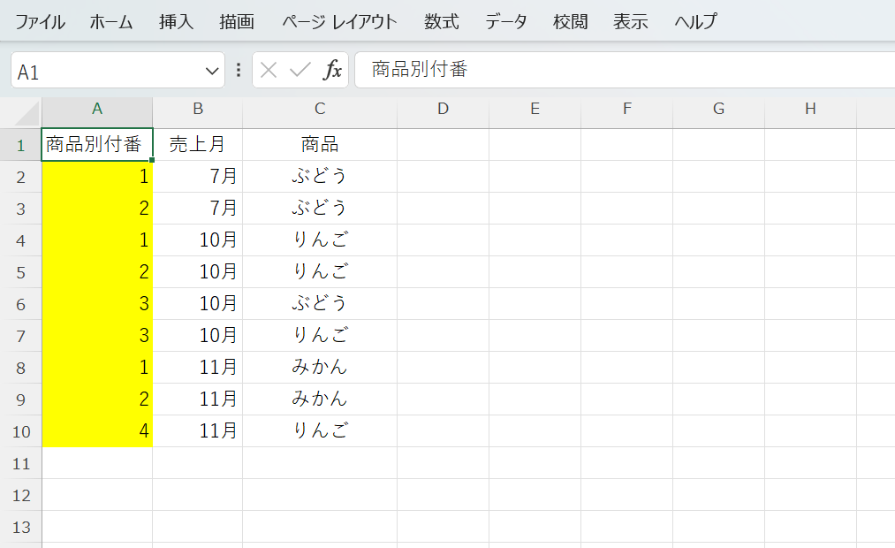The image size is (895, 548).
Task: Open the 数式 ribbon tab
Action: coord(441,22)
